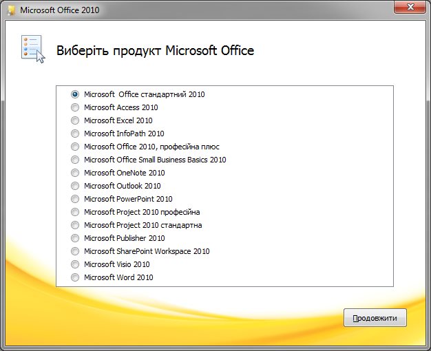Click the Продовжити button
Image resolution: width=431 pixels, height=351 pixels.
pos(375,319)
